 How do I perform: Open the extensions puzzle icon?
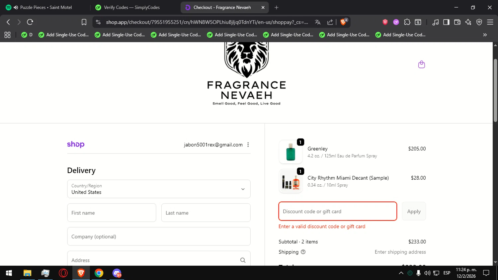point(407,22)
